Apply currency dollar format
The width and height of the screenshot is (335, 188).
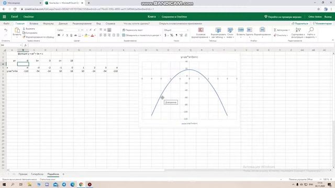(166, 35)
